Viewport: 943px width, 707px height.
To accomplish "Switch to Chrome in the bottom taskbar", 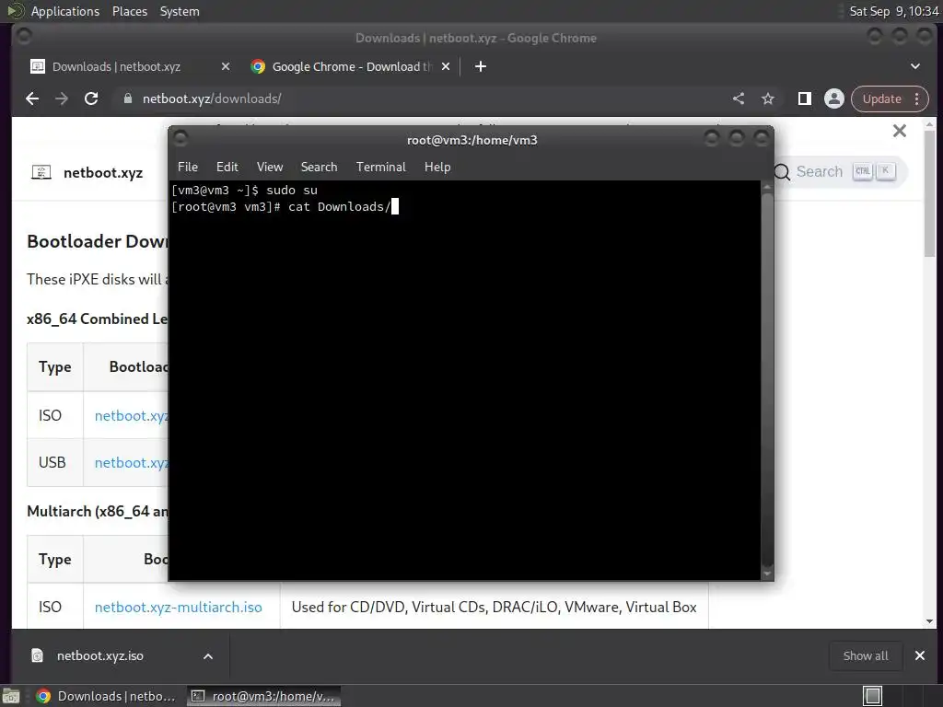I will point(105,696).
